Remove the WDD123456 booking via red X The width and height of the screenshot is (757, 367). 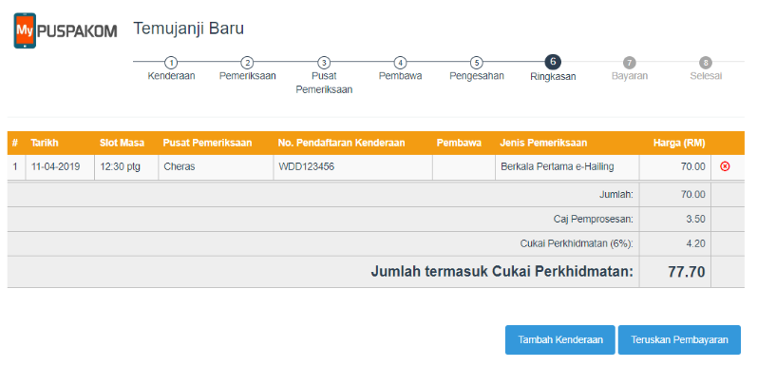coord(725,166)
